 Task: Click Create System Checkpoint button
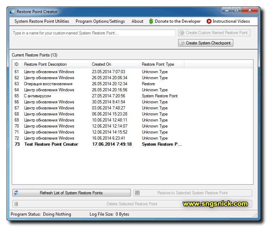tap(205, 43)
